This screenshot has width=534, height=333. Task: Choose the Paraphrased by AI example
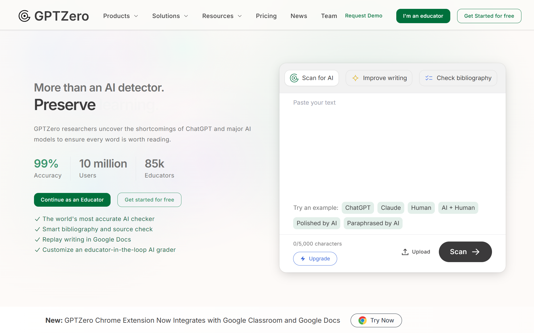coord(373,223)
